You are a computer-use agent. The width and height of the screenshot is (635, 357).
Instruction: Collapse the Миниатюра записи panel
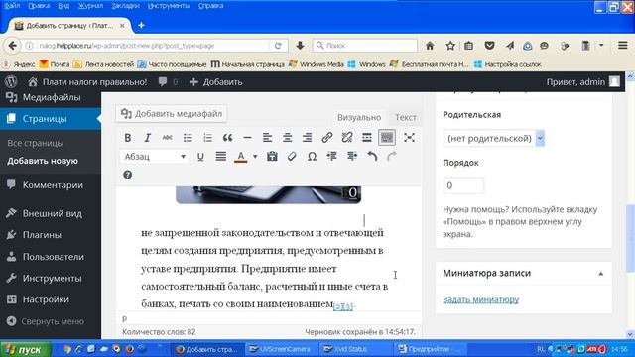(601, 274)
